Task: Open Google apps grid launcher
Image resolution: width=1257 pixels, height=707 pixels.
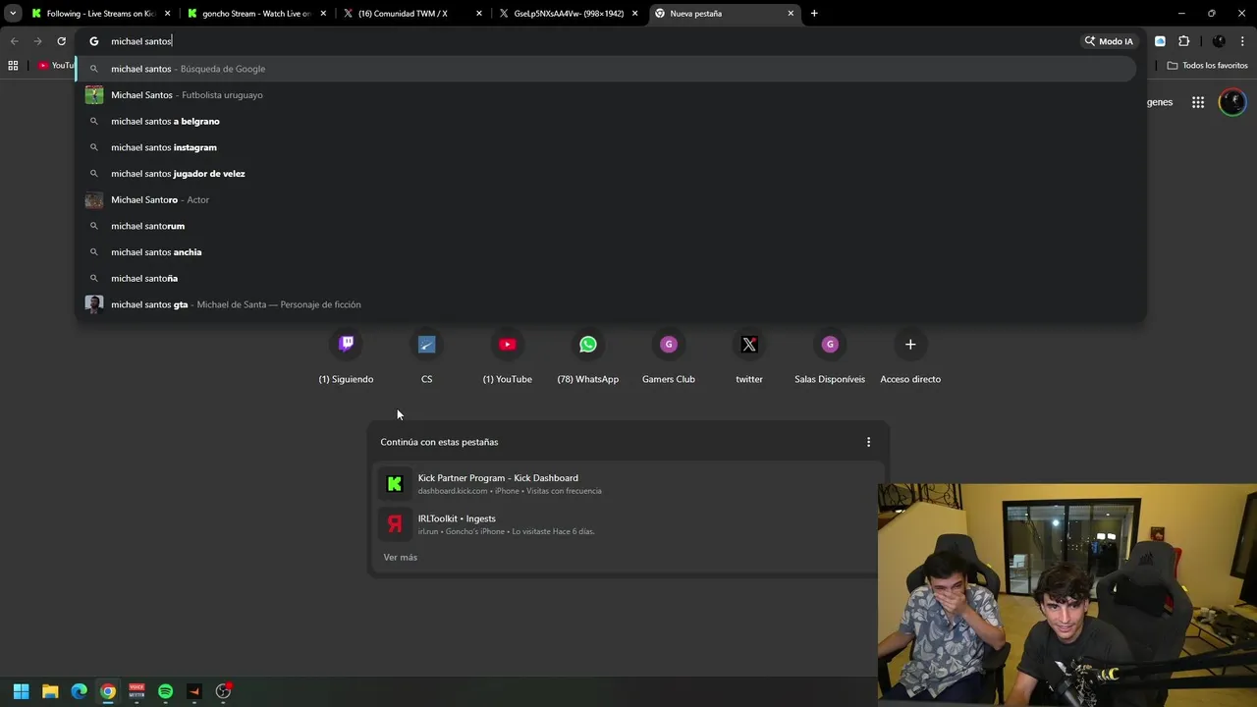Action: tap(1198, 102)
